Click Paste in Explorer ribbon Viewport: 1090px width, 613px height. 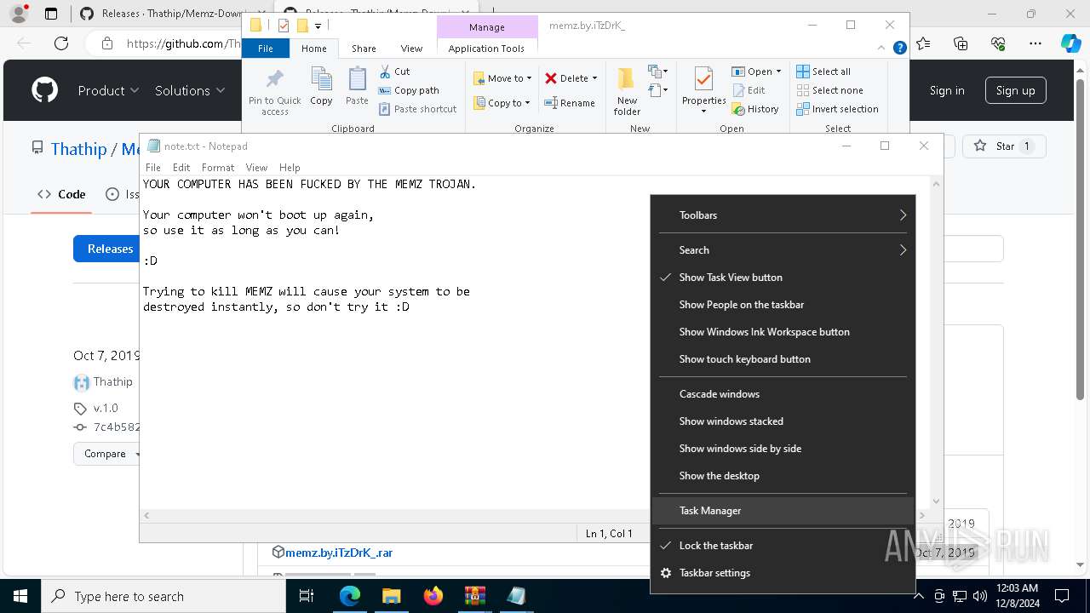point(357,87)
